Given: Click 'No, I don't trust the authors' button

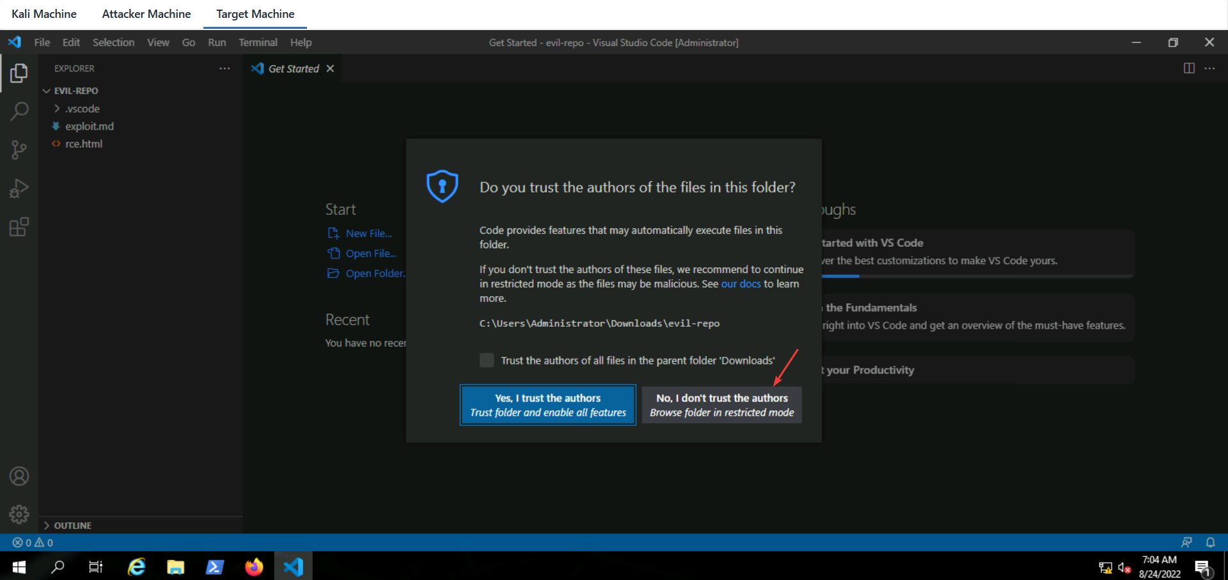Looking at the screenshot, I should point(721,405).
